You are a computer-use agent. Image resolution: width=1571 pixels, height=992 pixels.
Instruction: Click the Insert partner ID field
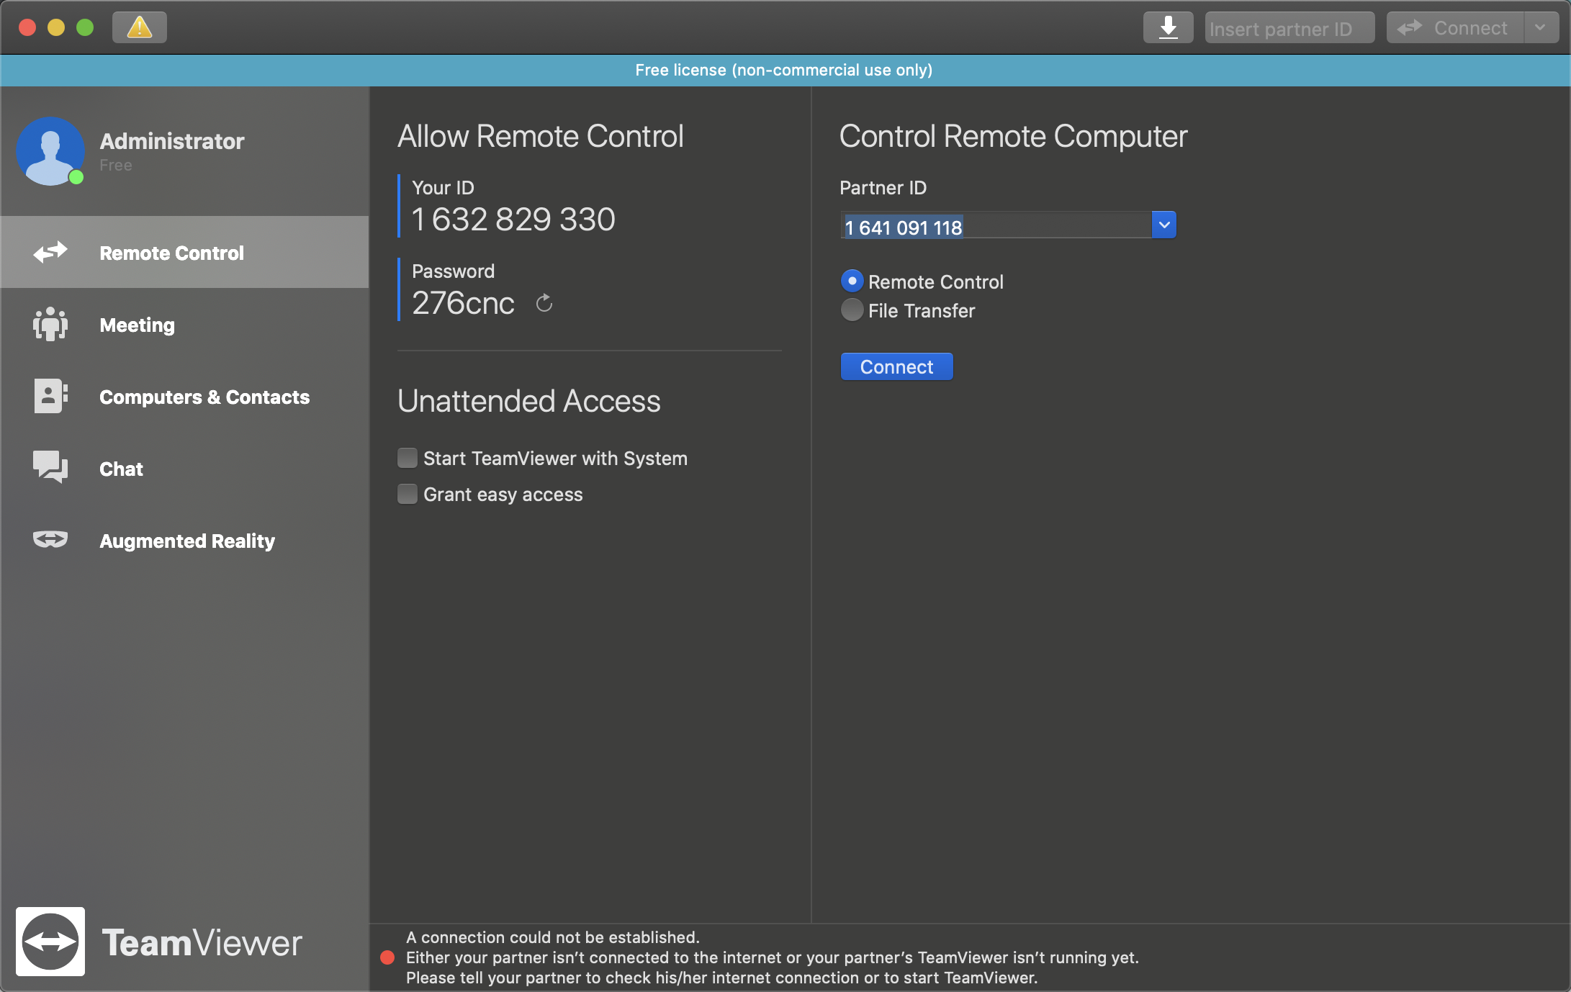coord(1289,29)
